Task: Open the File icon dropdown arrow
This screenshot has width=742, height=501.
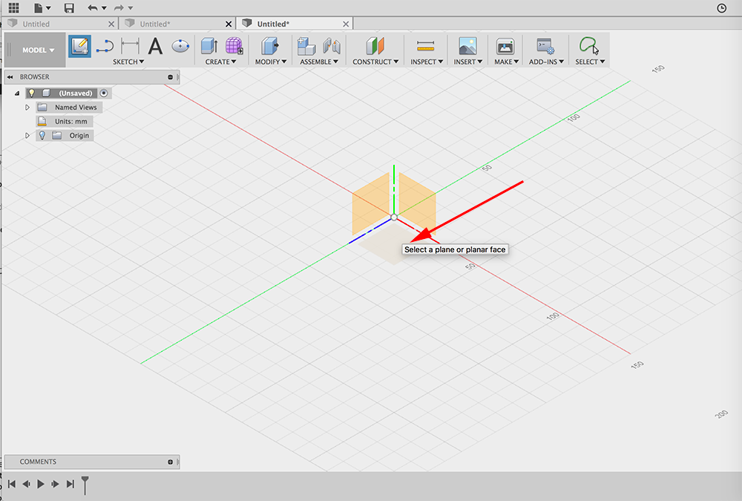Action: tap(48, 8)
